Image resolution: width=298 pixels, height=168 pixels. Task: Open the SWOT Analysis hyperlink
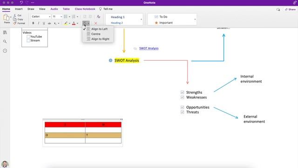point(149,49)
